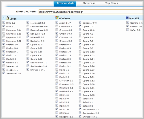Viewport: 144px width, 119px height.
Task: Open the Showcase tab
Action: pos(89,3)
